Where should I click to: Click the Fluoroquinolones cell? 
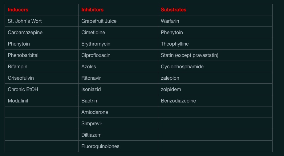pyautogui.click(x=100, y=146)
